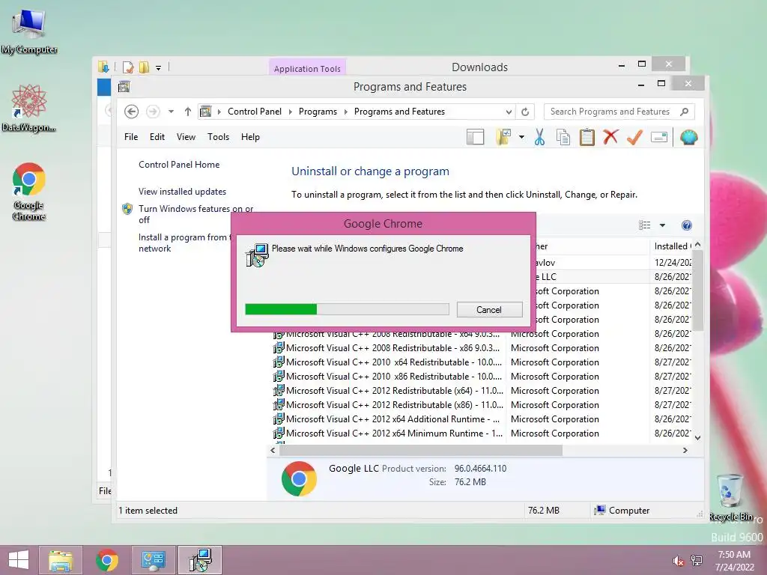The height and width of the screenshot is (575, 767).
Task: Open the Google Chrome desktop shortcut
Action: click(x=29, y=192)
